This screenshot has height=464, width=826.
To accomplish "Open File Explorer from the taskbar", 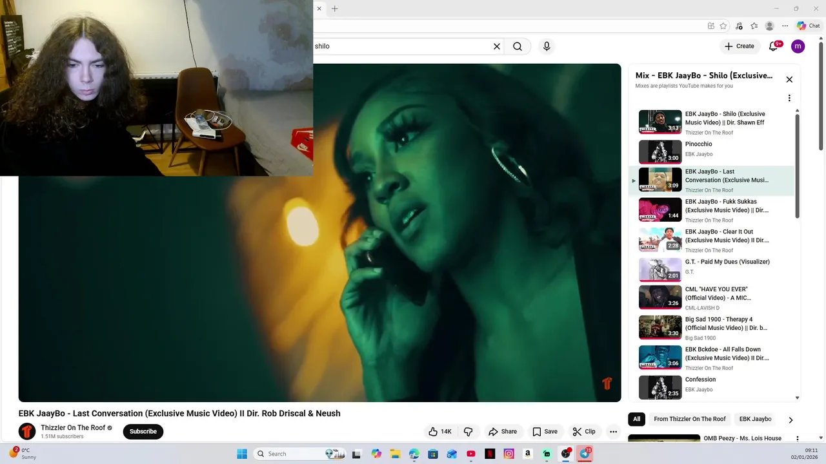I will click(x=395, y=454).
